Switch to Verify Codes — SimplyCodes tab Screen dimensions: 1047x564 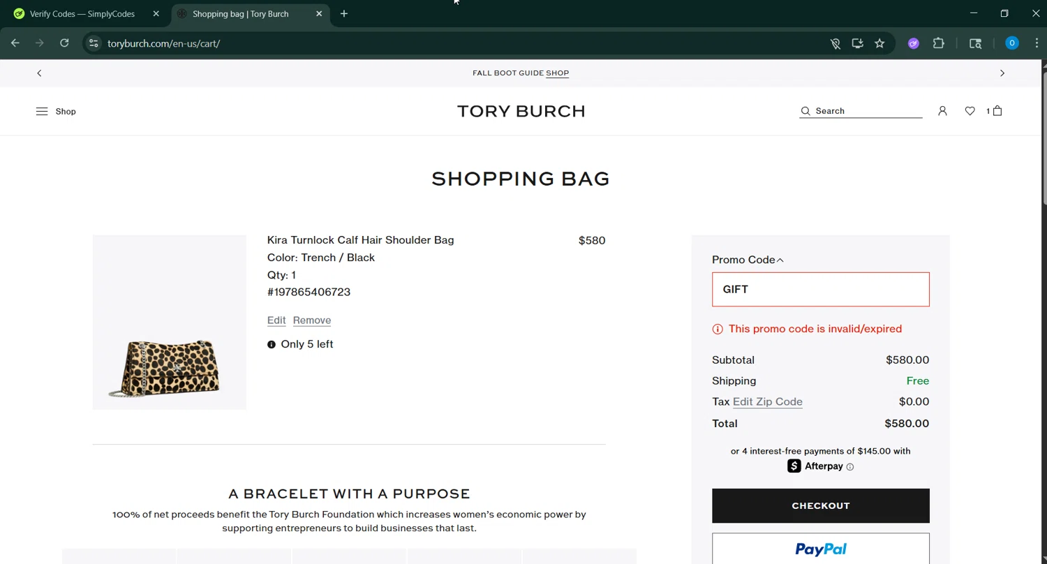coord(84,14)
